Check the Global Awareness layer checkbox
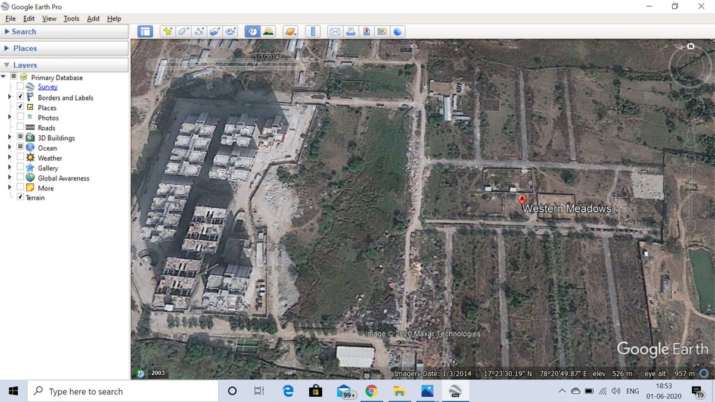Viewport: 715px width, 402px height. (20, 178)
